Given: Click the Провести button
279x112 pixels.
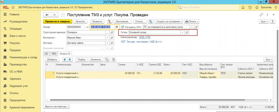Looking at the screenshot, I should [97, 21].
